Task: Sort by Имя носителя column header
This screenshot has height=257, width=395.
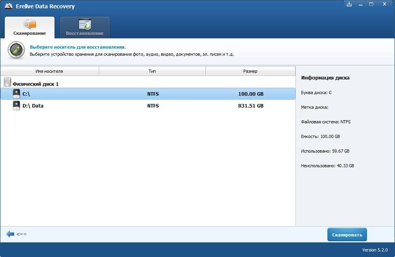Action: [49, 71]
